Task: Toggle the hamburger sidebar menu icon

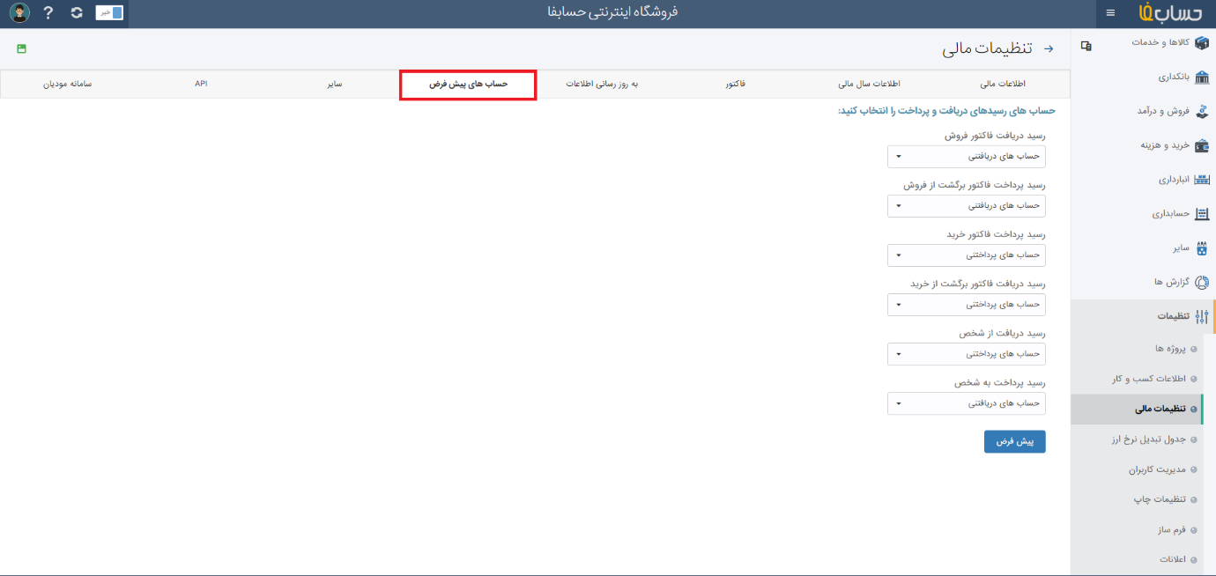Action: pyautogui.click(x=1110, y=13)
